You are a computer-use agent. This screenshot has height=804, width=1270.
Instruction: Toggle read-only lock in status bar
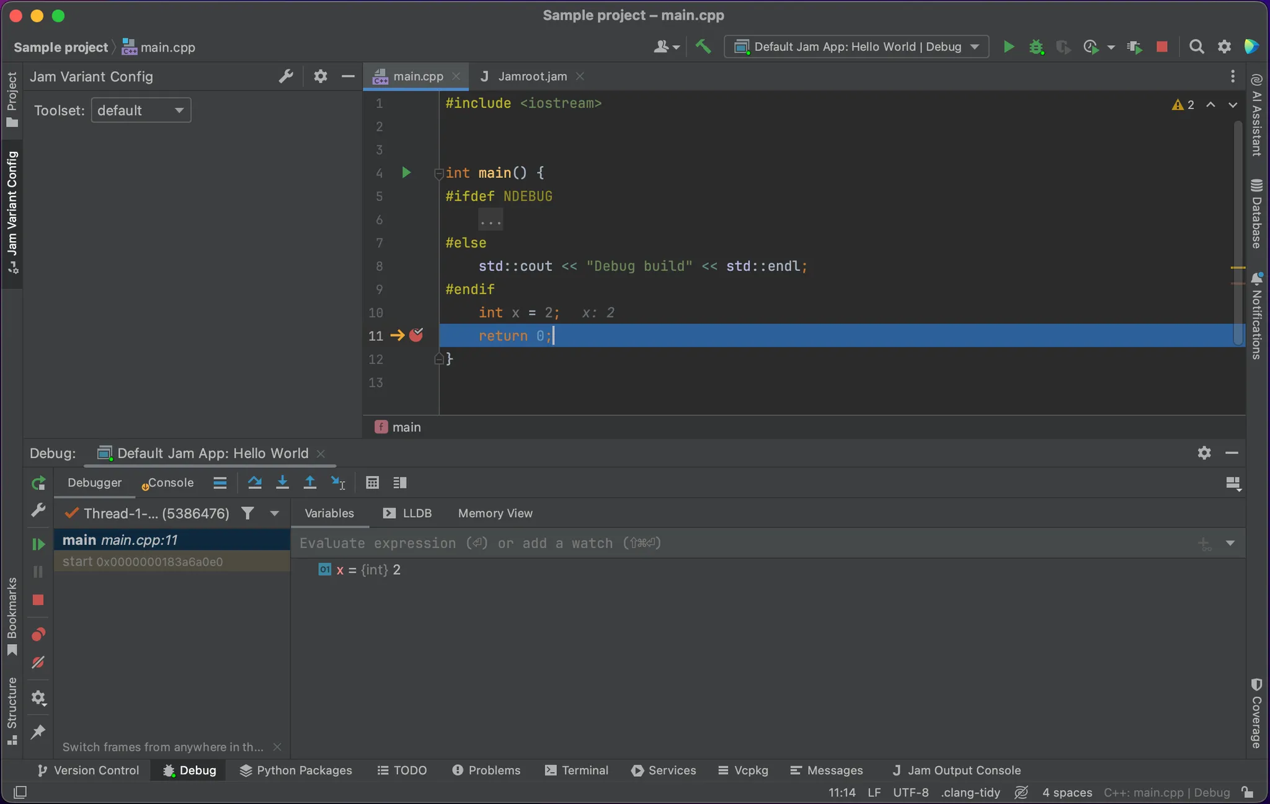click(x=1248, y=792)
